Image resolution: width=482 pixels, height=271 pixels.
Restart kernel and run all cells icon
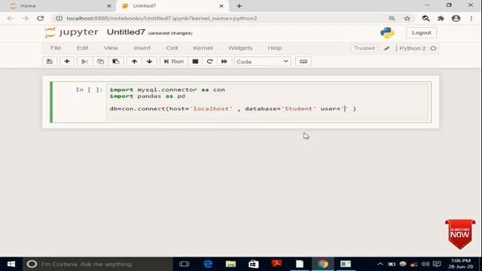[x=224, y=62]
